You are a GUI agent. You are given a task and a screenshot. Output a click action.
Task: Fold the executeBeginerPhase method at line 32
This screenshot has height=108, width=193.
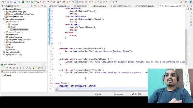tap(53, 49)
